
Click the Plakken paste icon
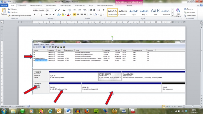point(4,10)
